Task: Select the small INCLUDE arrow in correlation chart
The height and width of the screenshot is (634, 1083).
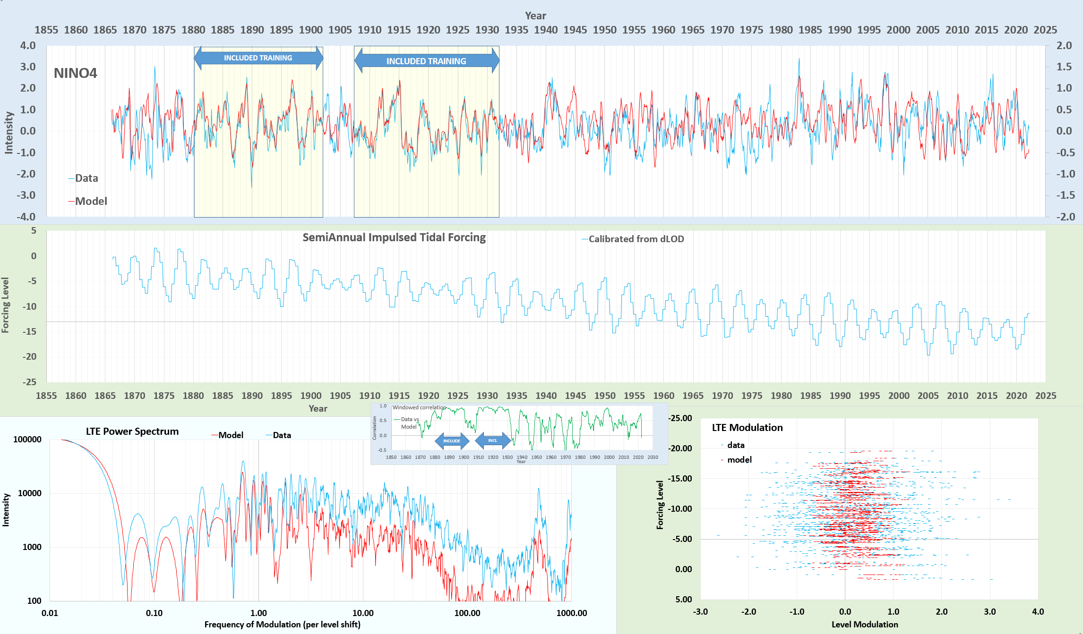Action: coord(452,440)
